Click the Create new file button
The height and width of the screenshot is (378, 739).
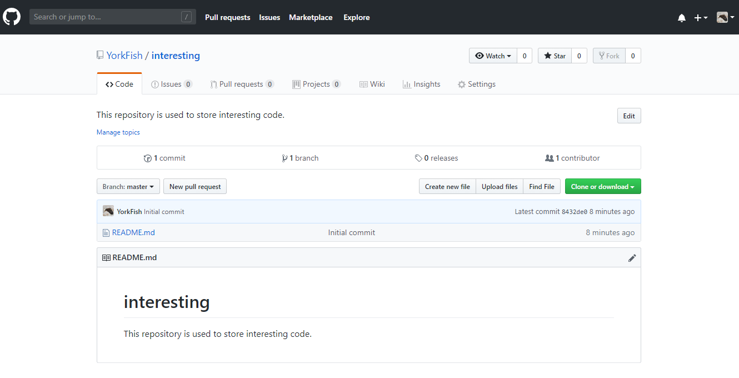(x=447, y=186)
